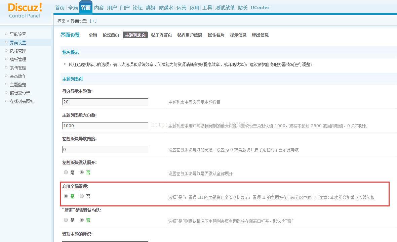The width and height of the screenshot is (397, 242).
Task: Switch to the 帖子内容页 settings sub-tab
Action: pyautogui.click(x=162, y=35)
